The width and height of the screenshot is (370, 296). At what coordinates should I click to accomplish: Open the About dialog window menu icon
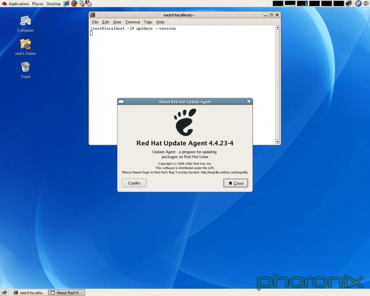pyautogui.click(x=121, y=102)
